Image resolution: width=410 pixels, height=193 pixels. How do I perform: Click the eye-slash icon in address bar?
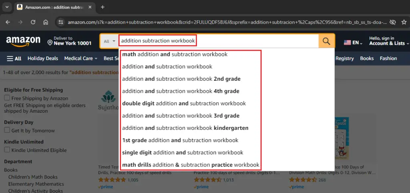coord(392,22)
